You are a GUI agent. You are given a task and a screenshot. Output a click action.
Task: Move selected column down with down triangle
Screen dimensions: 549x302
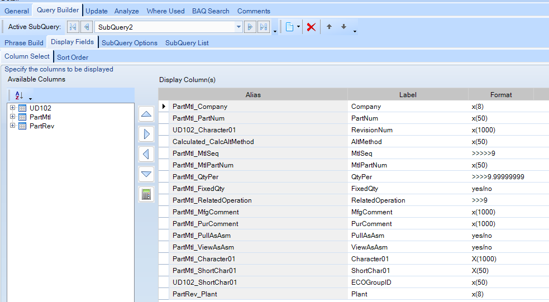(x=146, y=174)
